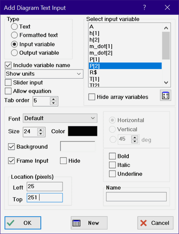The height and width of the screenshot is (234, 179).
Task: Click the New button with calendar icon
Action: [x=89, y=223]
